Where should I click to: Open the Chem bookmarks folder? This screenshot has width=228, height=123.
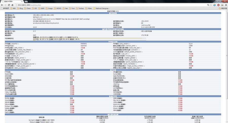[27, 8]
